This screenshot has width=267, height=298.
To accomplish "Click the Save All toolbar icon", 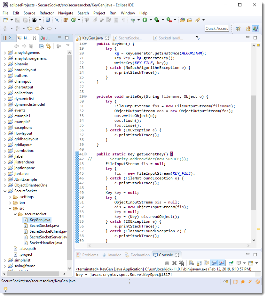I will tap(25, 20).
